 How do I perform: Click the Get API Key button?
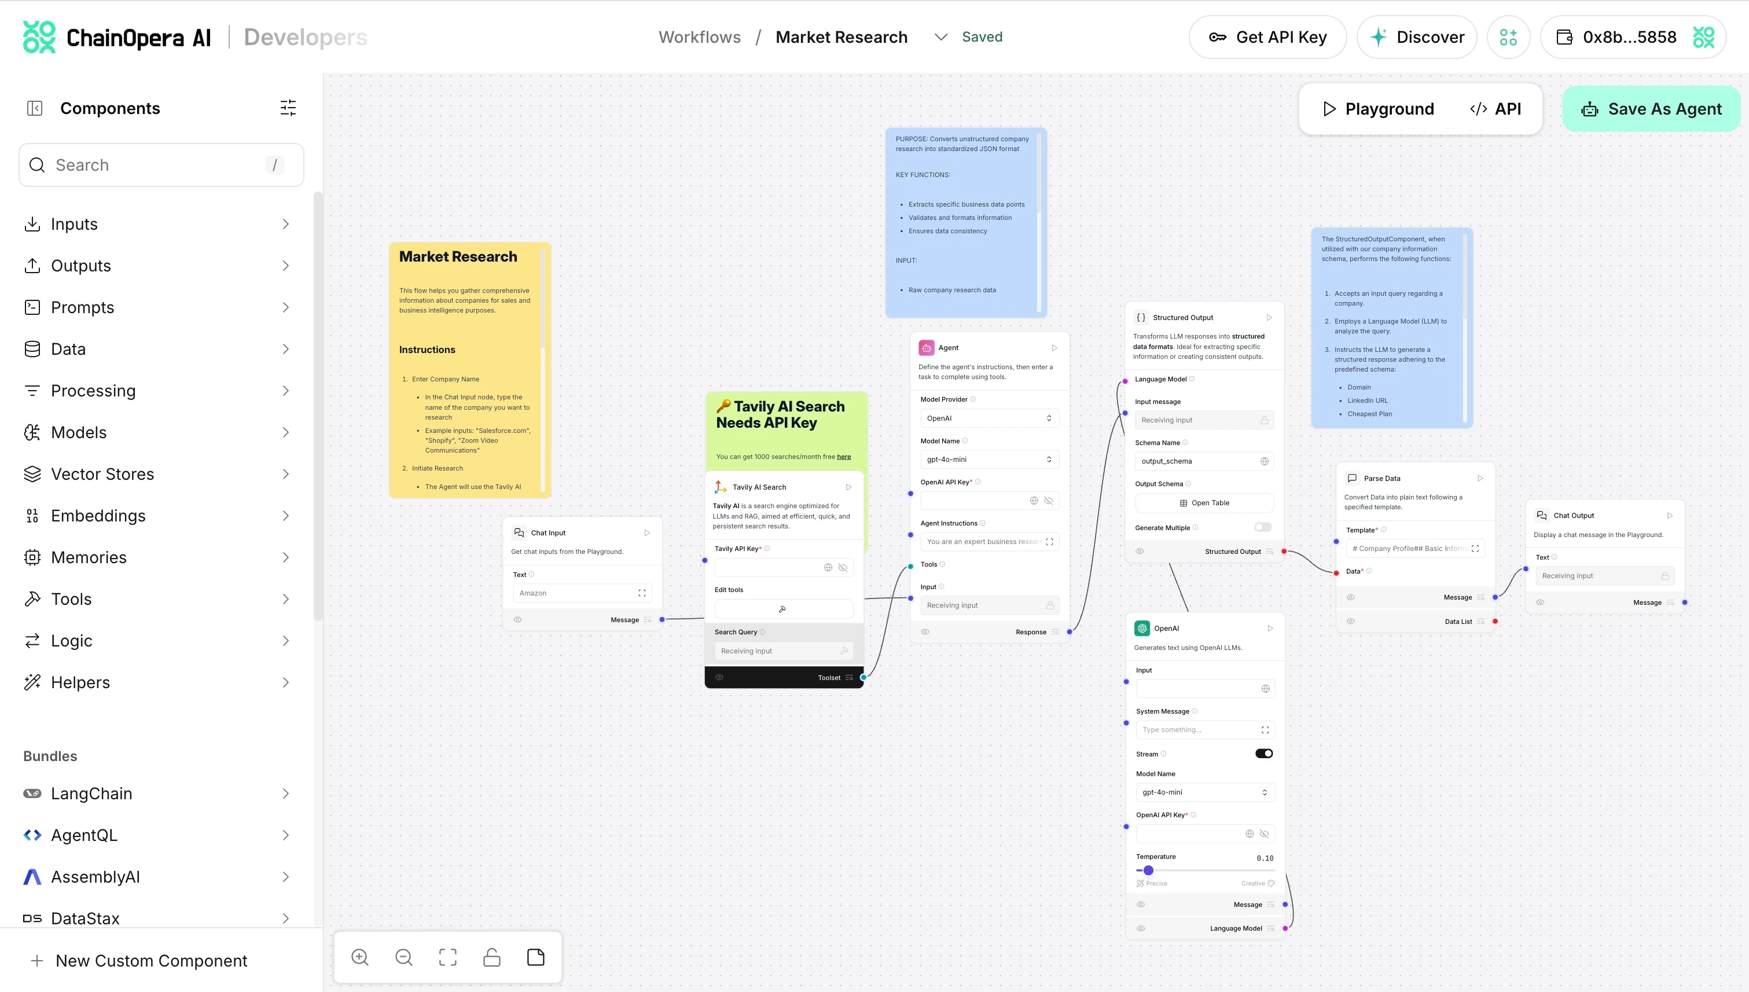tap(1268, 37)
